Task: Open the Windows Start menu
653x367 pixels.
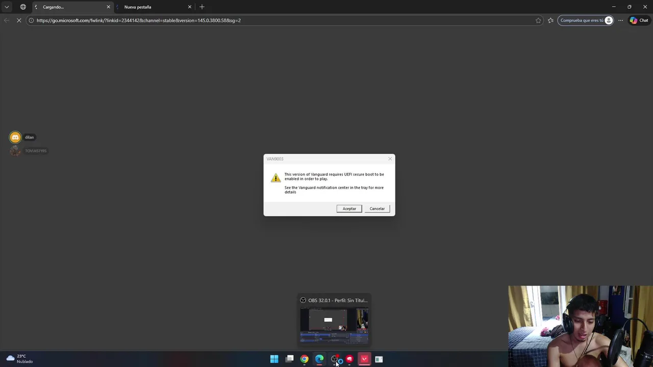Action: (x=274, y=359)
